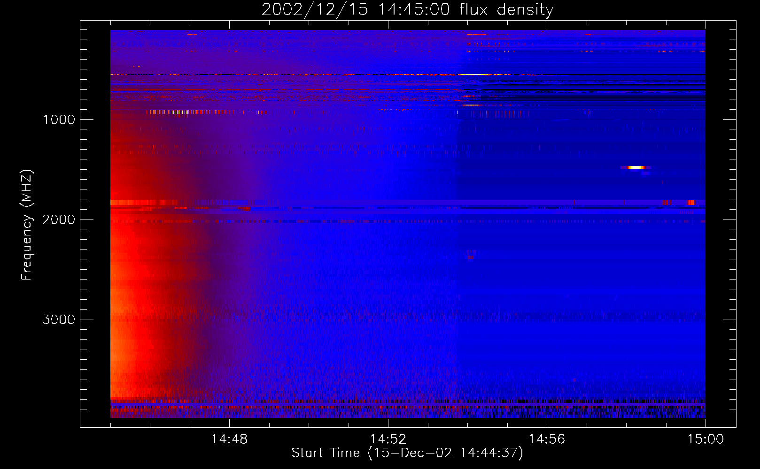This screenshot has width=760, height=469.
Task: Click the 1000 frequency tick label
Action: pos(59,120)
